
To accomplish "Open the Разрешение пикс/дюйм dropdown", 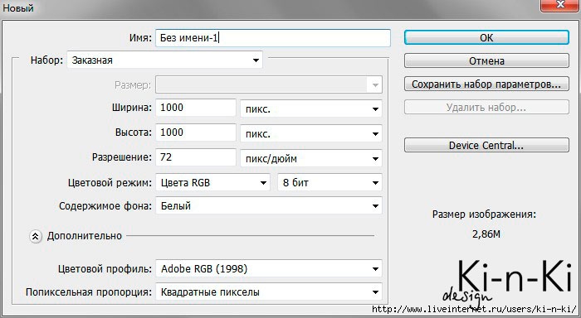I will click(311, 158).
